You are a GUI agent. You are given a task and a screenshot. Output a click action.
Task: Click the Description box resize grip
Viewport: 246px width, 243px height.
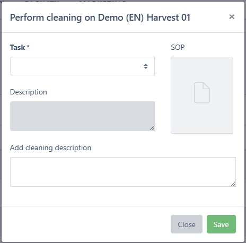(152, 128)
